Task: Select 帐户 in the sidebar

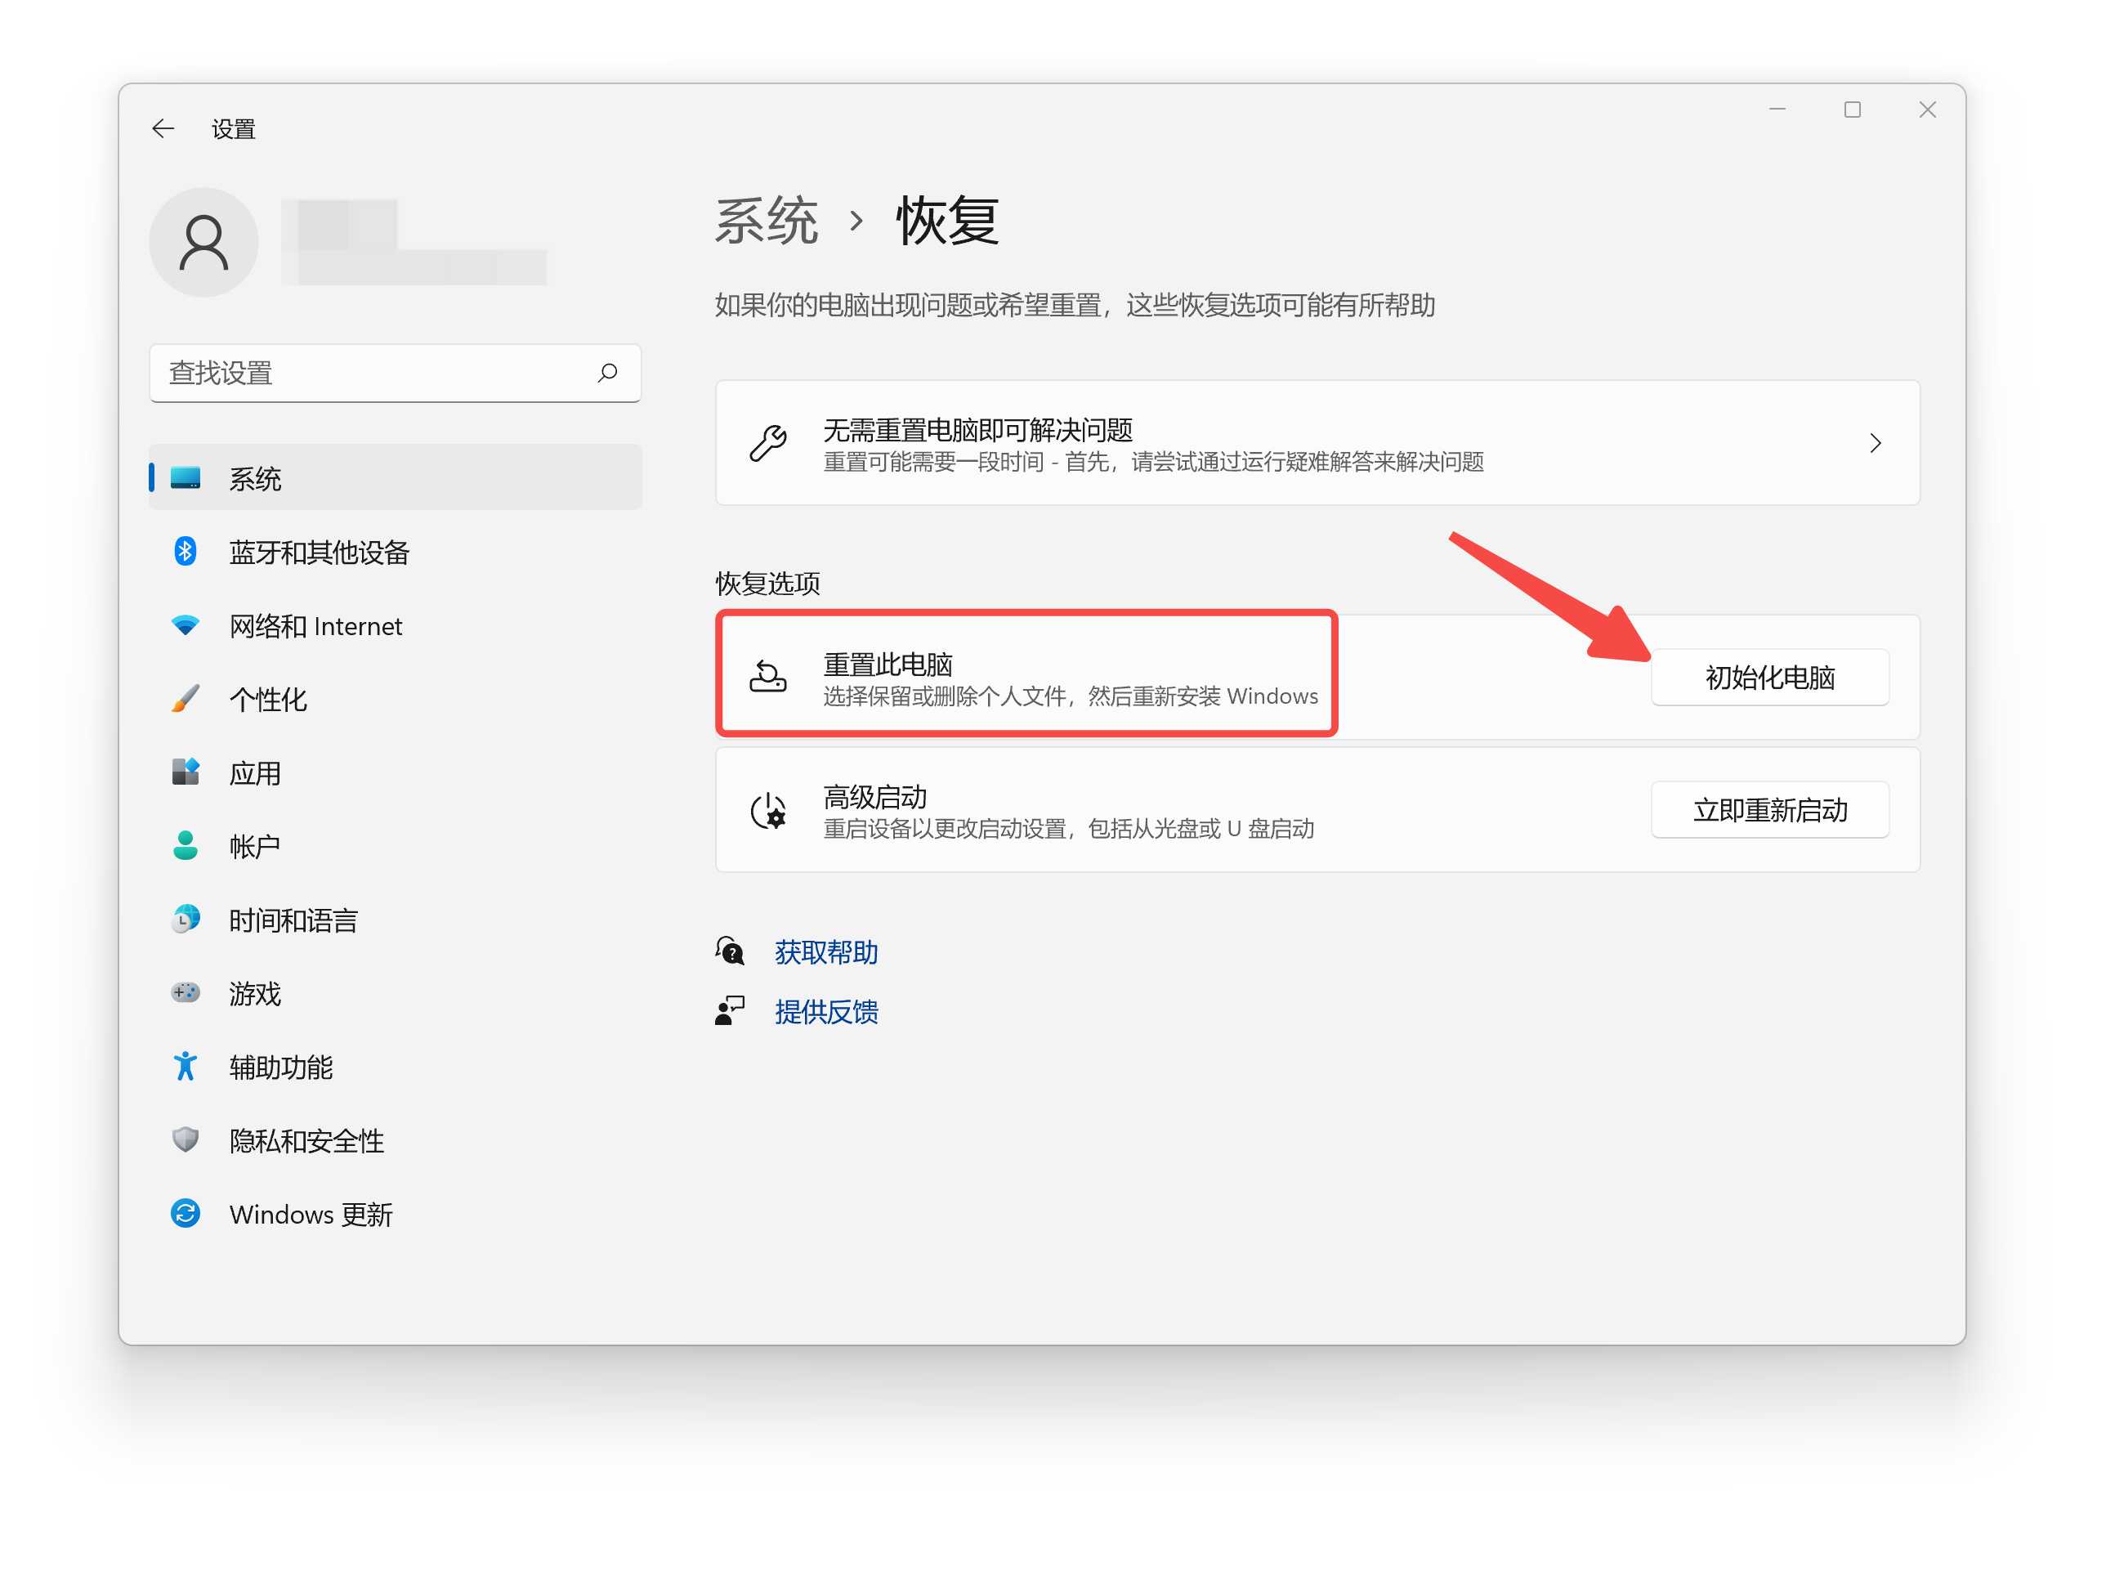Action: pyautogui.click(x=395, y=846)
